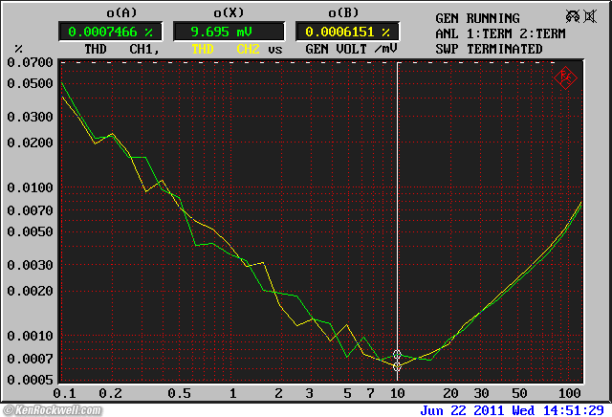Click the 10 x-axis label
The height and width of the screenshot is (417, 612).
pos(398,393)
